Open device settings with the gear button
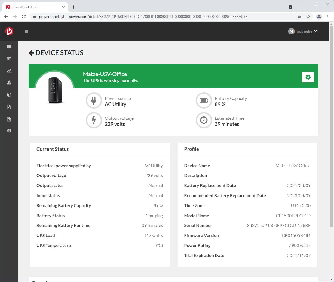 point(308,77)
